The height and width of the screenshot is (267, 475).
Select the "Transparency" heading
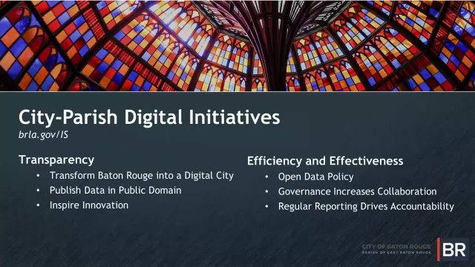coord(56,160)
